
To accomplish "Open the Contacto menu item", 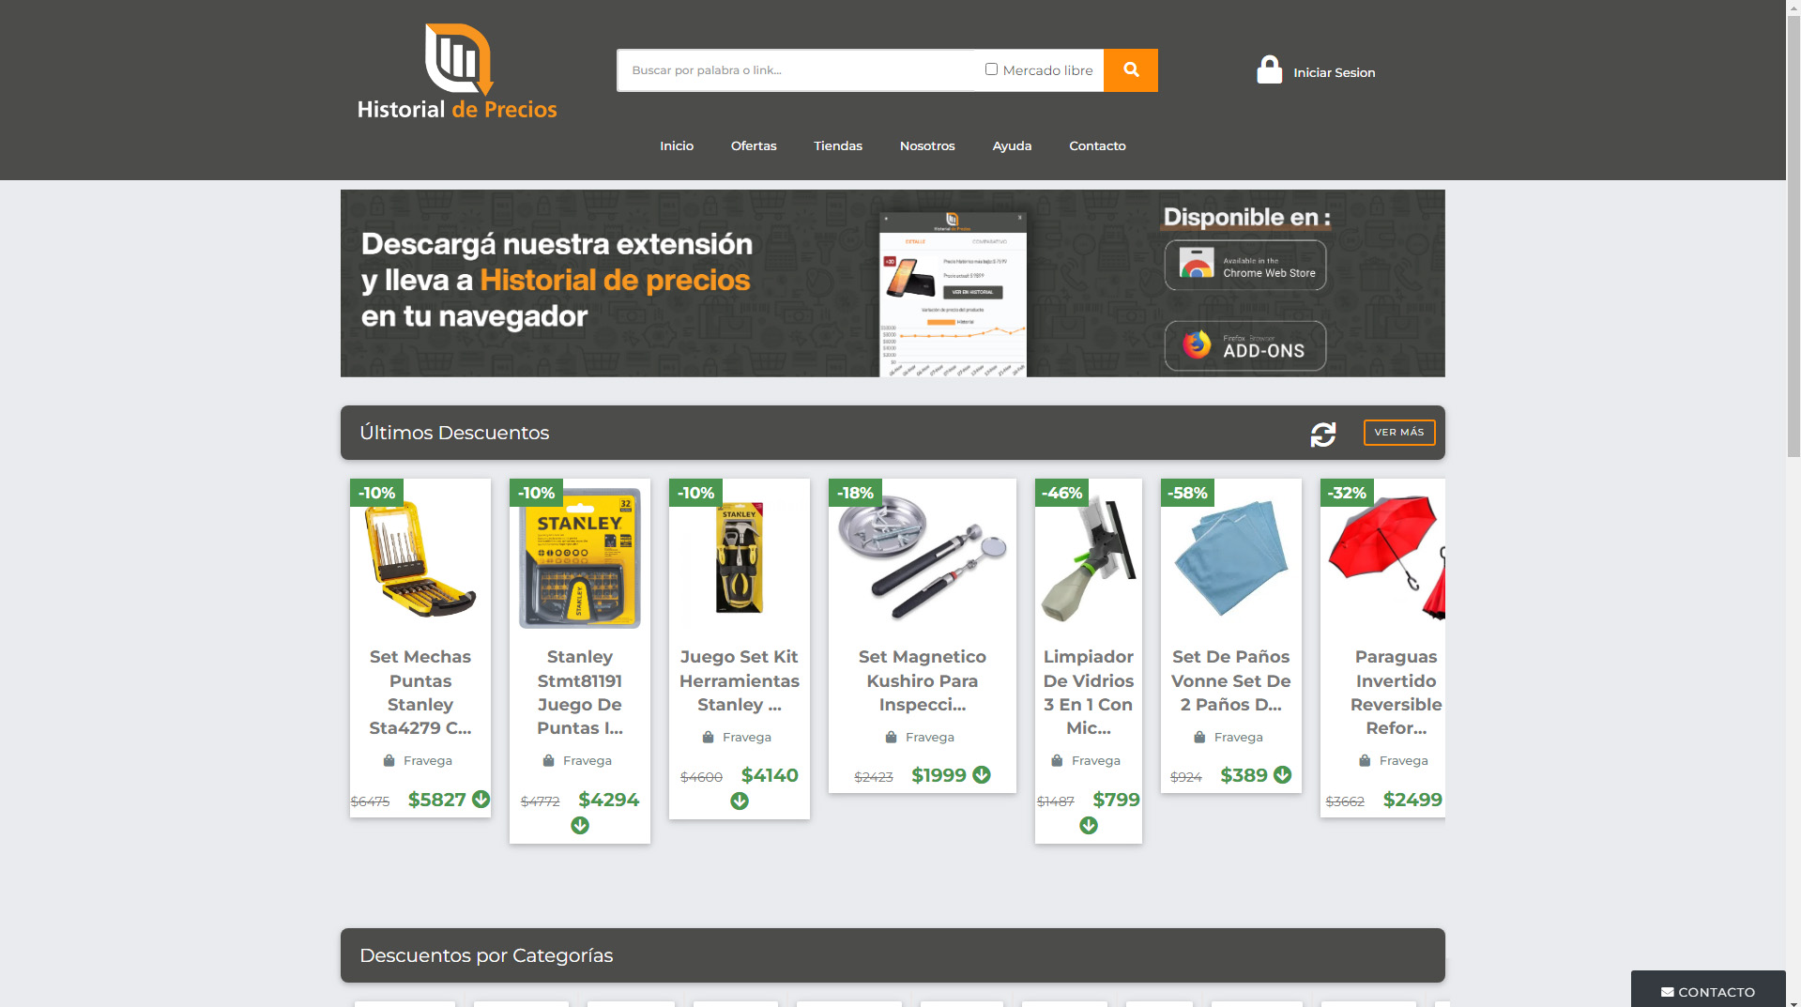I will (1097, 145).
